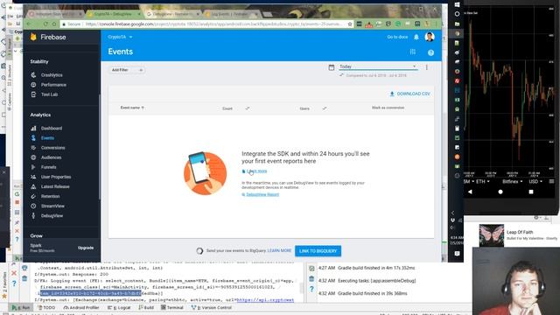Open the Events help question-mark icon
Viewport: 560px width, 315px height.
430,52
